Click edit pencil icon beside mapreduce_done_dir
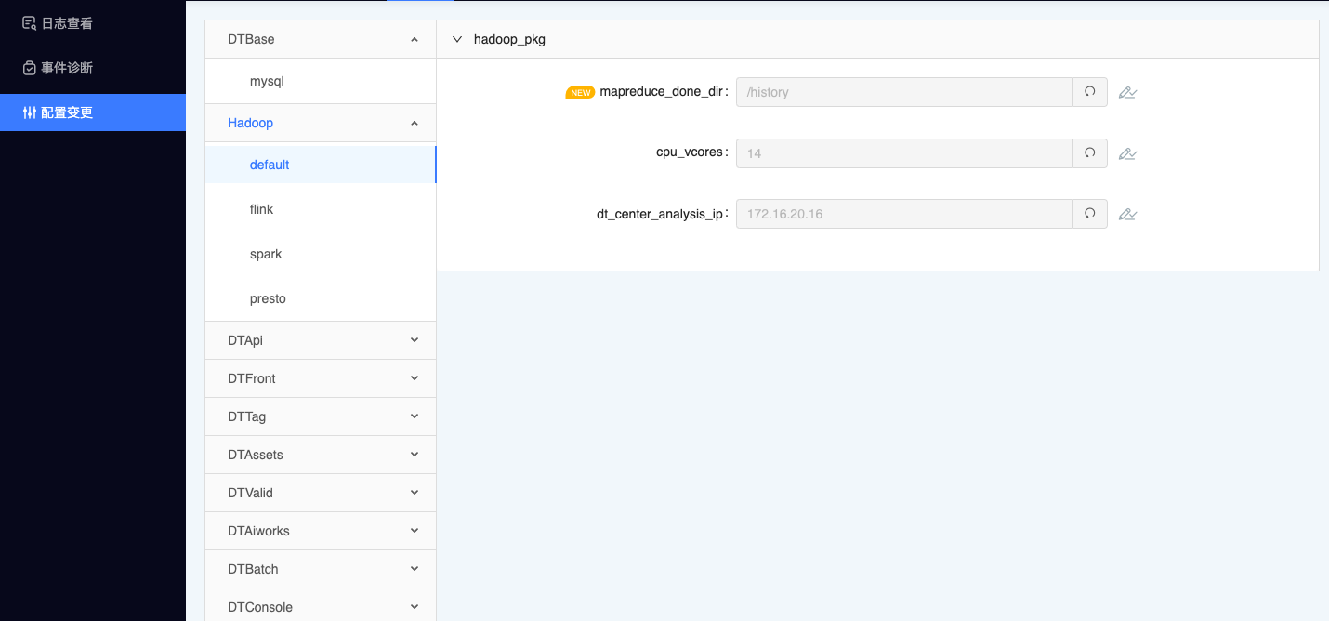This screenshot has width=1329, height=621. (1127, 93)
